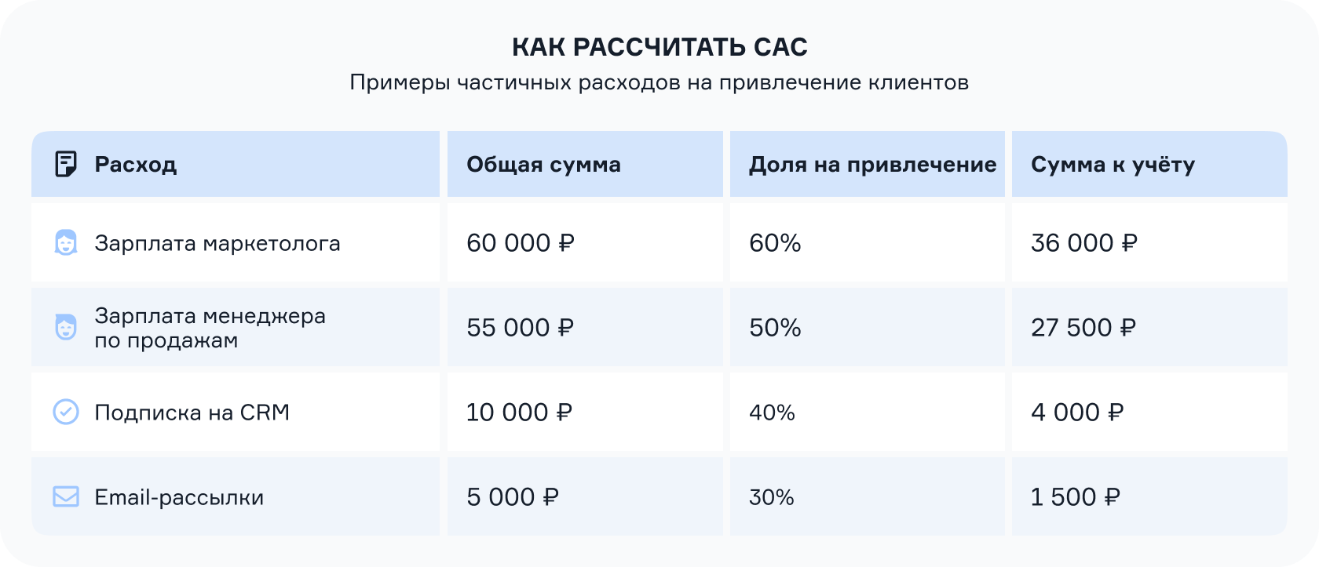The image size is (1319, 567).
Task: Select the Сумма к учёту column header
Action: [1113, 165]
